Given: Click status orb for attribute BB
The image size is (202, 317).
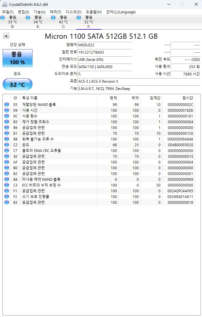Looking at the screenshot, I should tap(7, 139).
